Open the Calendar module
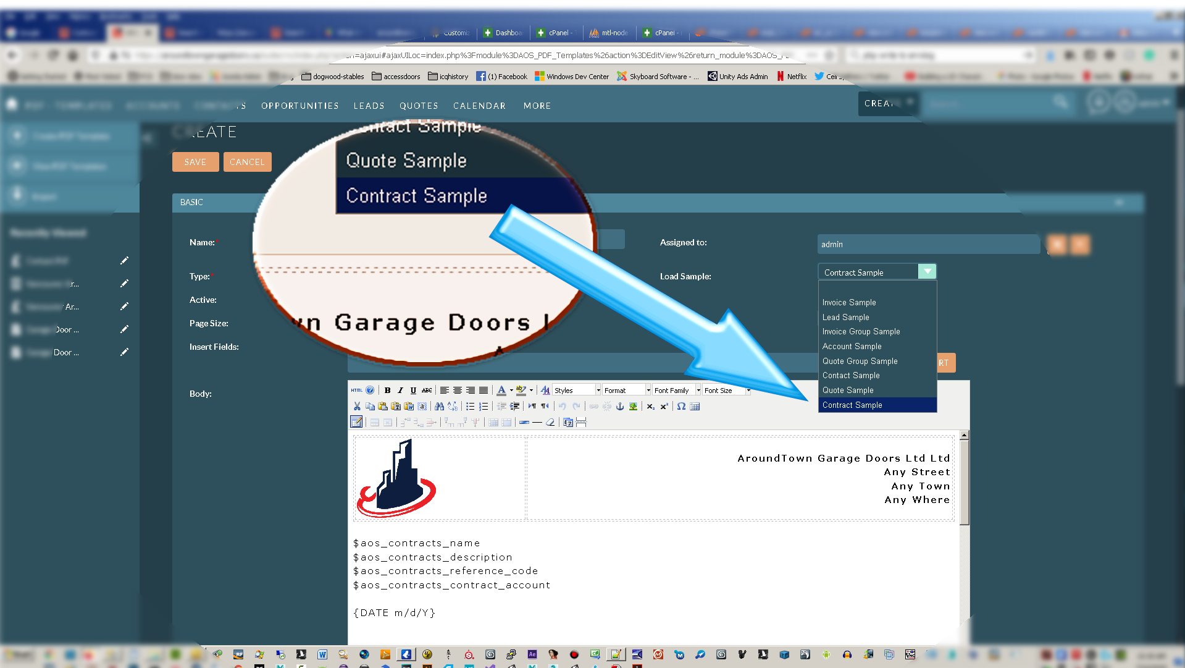The width and height of the screenshot is (1185, 668). (x=479, y=106)
